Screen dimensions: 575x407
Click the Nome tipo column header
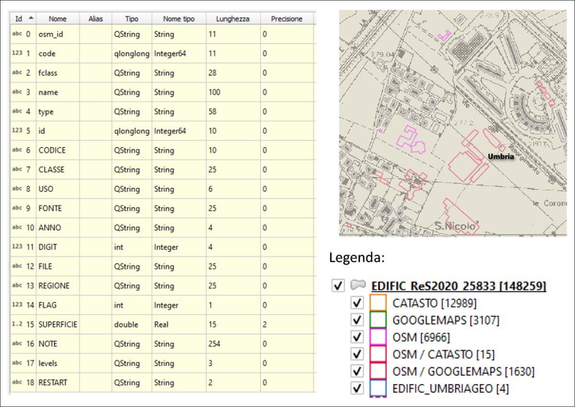tap(179, 19)
